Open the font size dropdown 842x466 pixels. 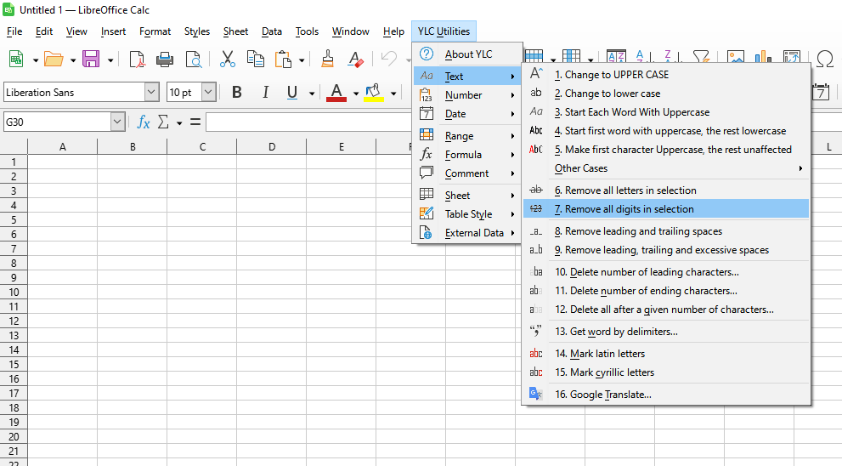click(x=208, y=92)
